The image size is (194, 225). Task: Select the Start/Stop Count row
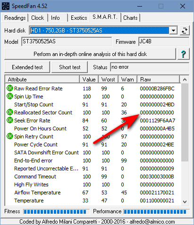point(93,104)
